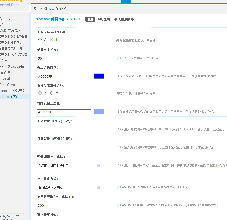Click the 标题文字长度 input field
This screenshot has height=220, width=227.
click(69, 58)
